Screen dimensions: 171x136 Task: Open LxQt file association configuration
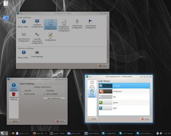pyautogui.click(x=37, y=38)
